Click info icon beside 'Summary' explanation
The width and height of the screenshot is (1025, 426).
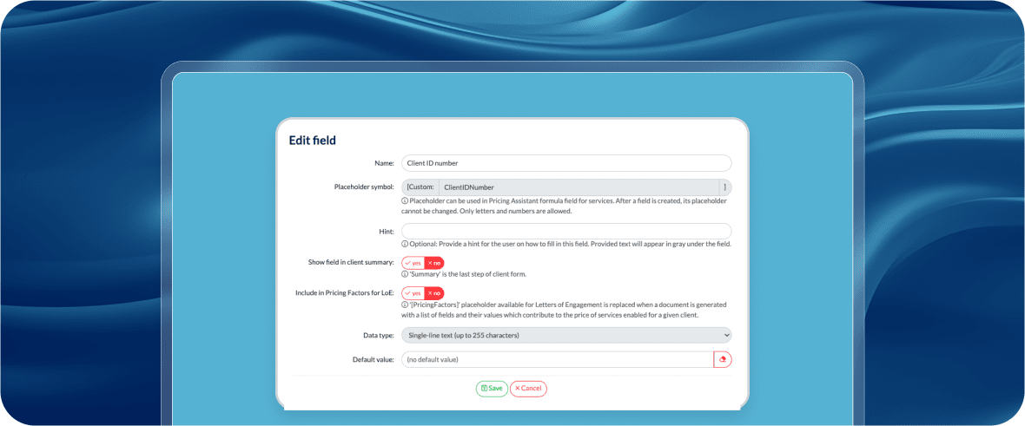pos(405,274)
